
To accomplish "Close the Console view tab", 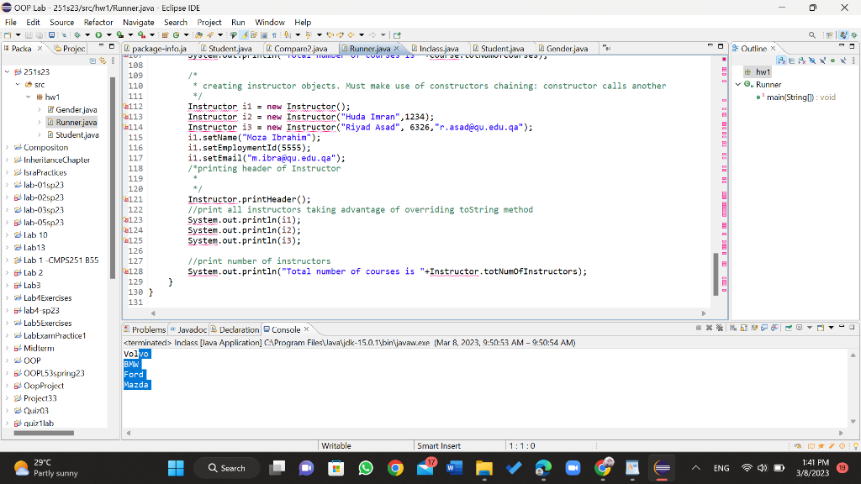I will click(x=307, y=329).
